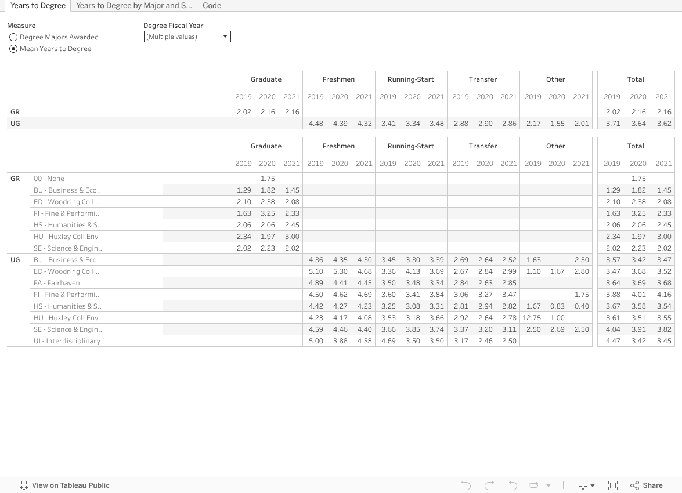
Task: Expand the replay speed dropdown arrow
Action: [x=549, y=486]
